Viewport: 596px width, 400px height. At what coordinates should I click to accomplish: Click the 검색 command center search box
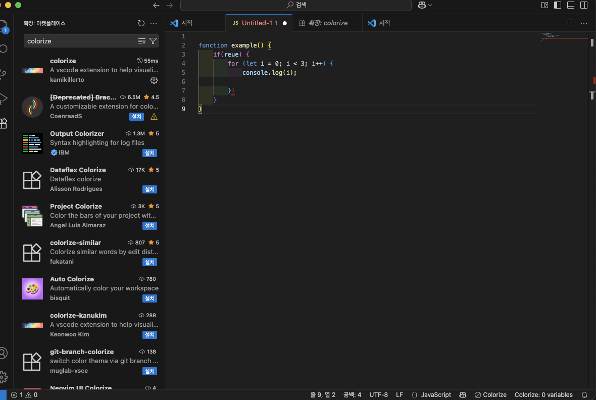tap(295, 5)
